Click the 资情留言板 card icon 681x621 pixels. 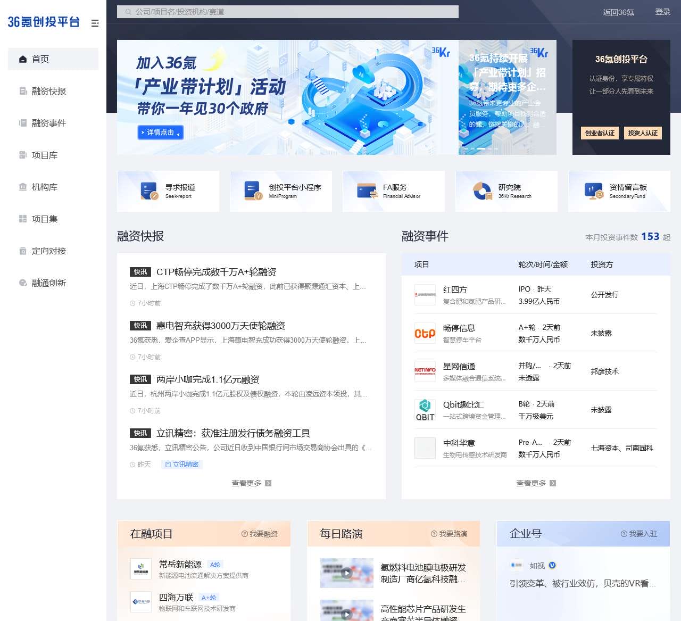[594, 191]
